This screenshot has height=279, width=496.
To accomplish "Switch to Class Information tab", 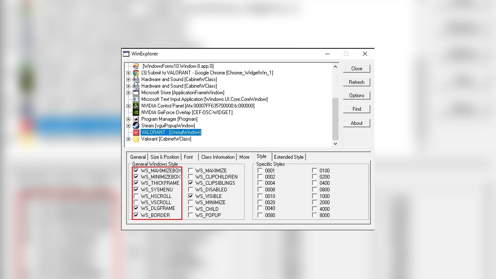I will (x=218, y=157).
